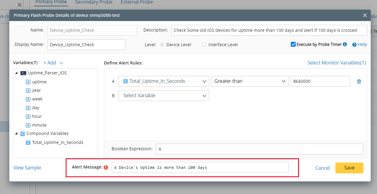Open the Greater than condition dropdown

point(250,81)
